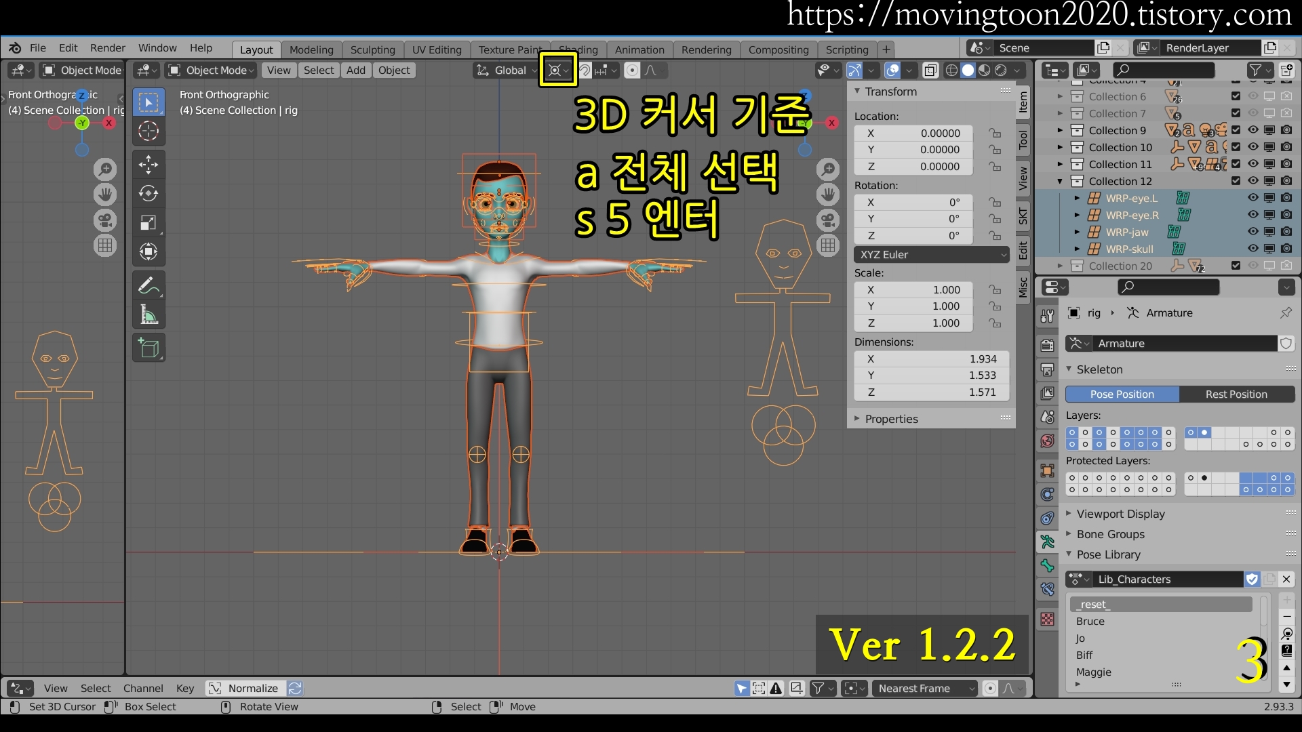
Task: Activate the combined Transform tool
Action: (149, 252)
